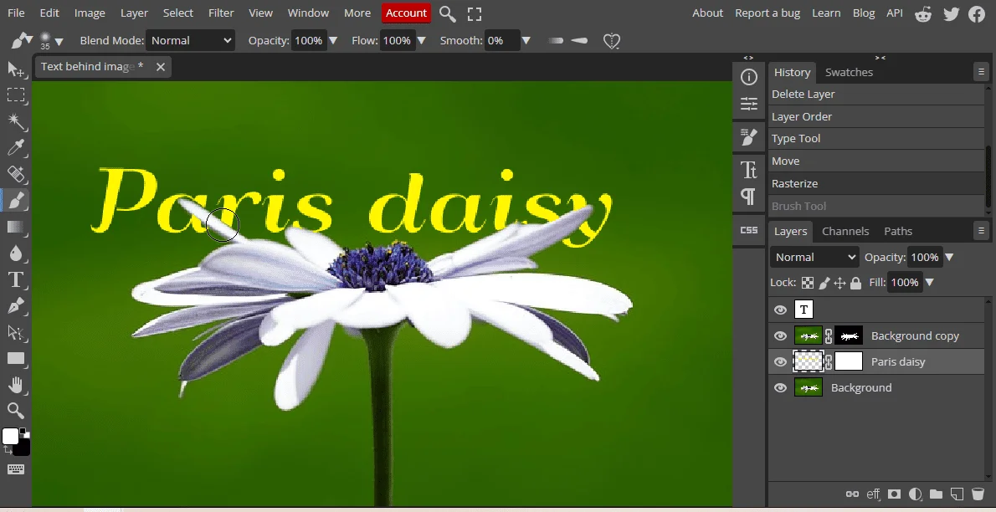This screenshot has width=996, height=512.
Task: Select the Type tool in toolbar
Action: tap(16, 279)
